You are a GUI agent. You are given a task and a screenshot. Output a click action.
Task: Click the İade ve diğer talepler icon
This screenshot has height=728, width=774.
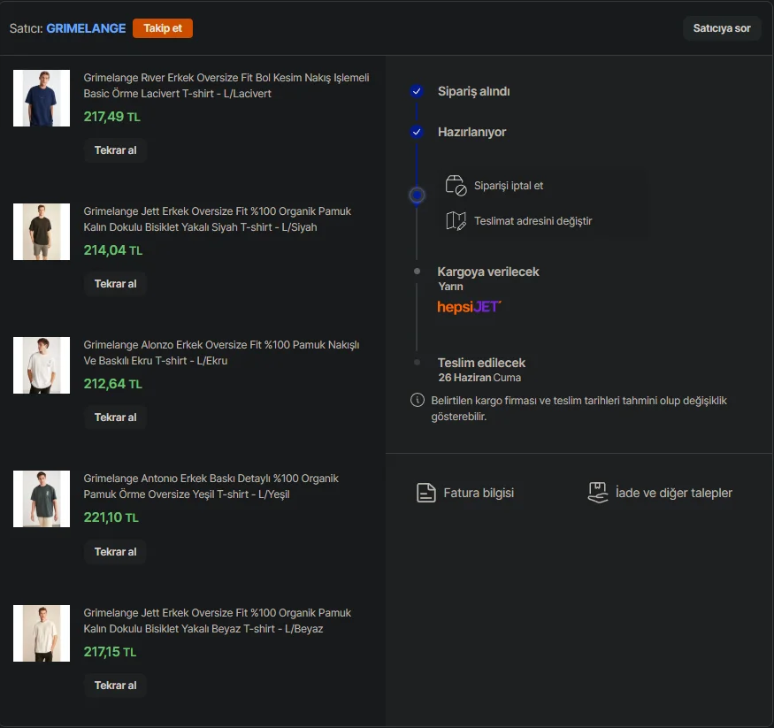[x=598, y=493]
